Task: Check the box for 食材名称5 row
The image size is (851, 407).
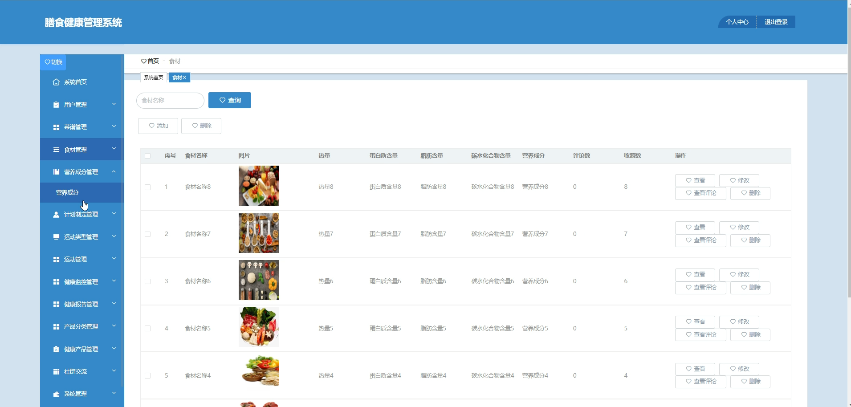Action: coord(147,329)
